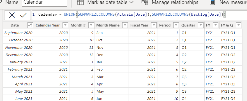Click the November 2020 date cell
This screenshot has height=101, width=247.
coord(19,47)
